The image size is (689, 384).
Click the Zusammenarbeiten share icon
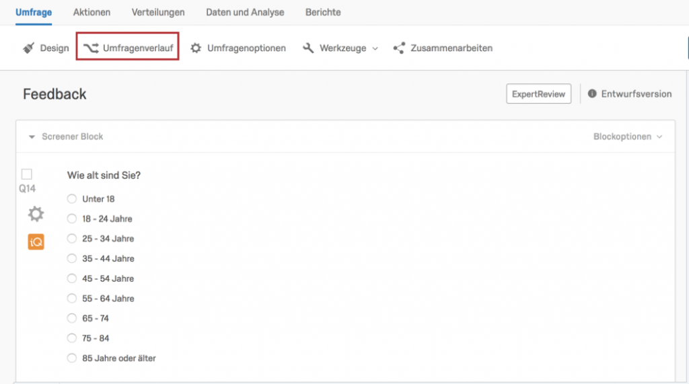(399, 48)
